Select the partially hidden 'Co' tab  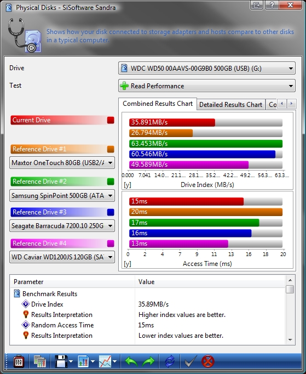point(272,105)
